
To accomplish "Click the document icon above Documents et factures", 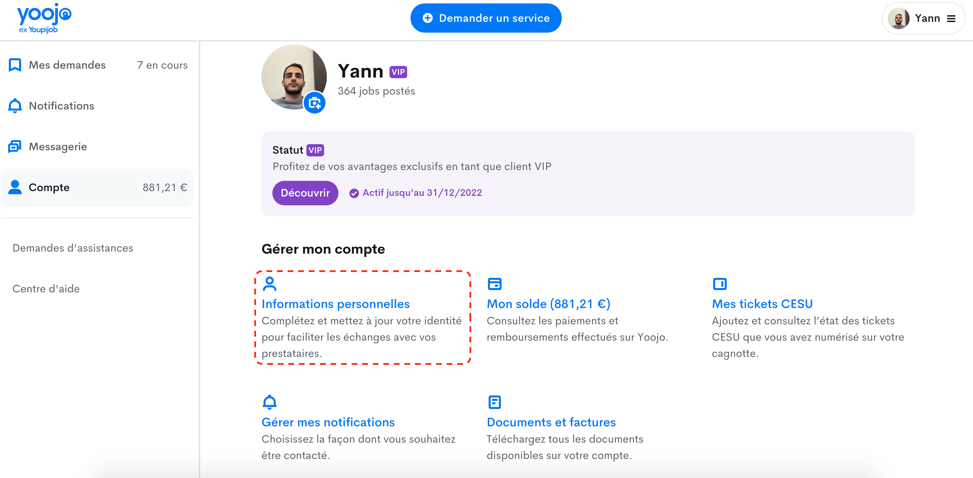I will coord(494,402).
